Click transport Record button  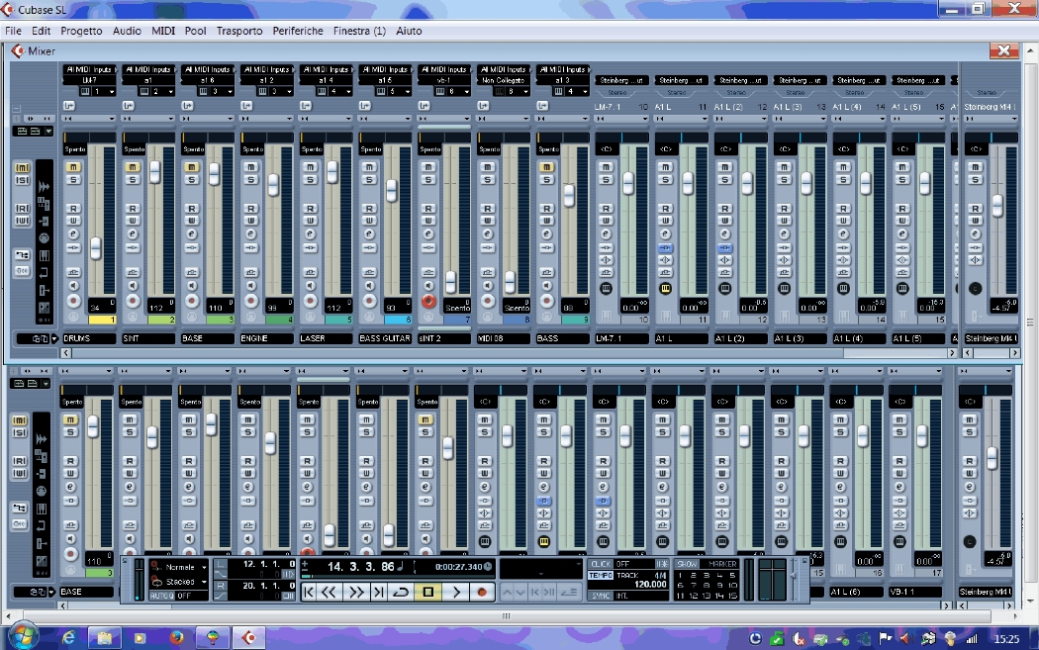coord(482,592)
